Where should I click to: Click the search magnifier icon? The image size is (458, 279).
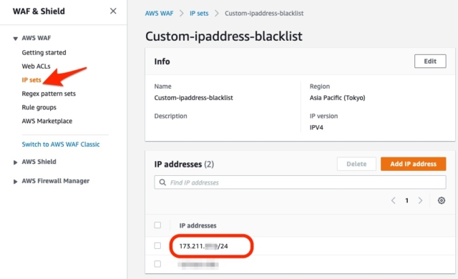point(162,182)
